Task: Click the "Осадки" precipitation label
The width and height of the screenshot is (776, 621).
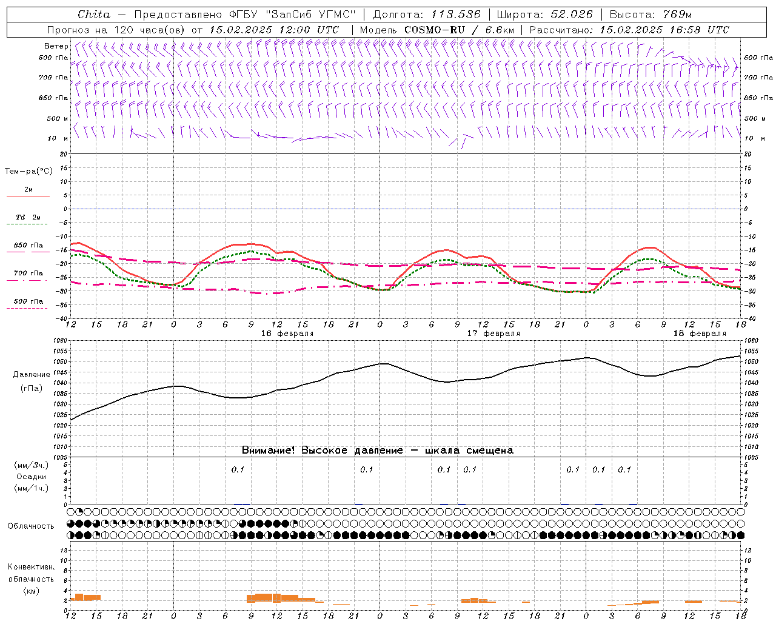Action: click(x=32, y=477)
